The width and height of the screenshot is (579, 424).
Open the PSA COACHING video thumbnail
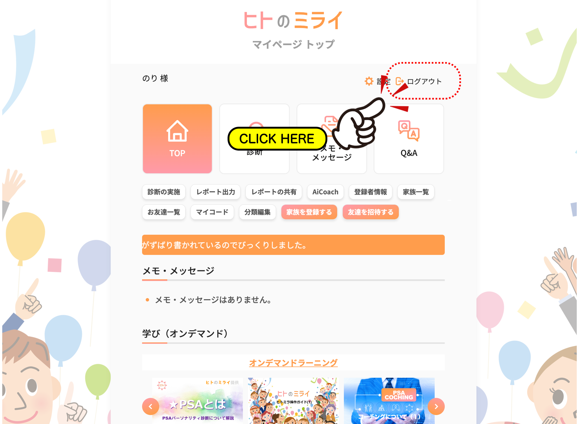[389, 401]
